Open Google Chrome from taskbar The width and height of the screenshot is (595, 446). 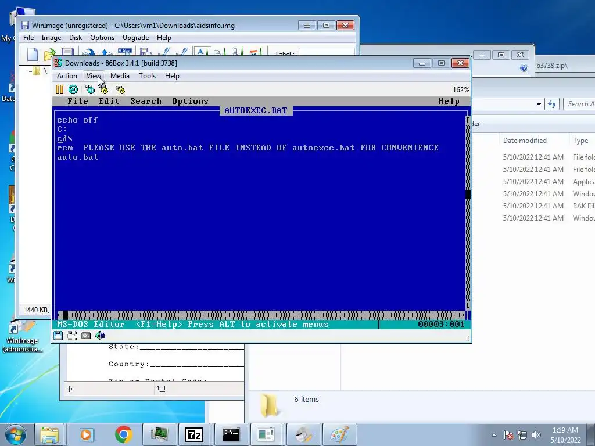pyautogui.click(x=124, y=434)
